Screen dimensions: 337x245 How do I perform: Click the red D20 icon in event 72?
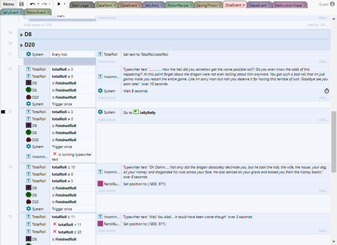28,97
